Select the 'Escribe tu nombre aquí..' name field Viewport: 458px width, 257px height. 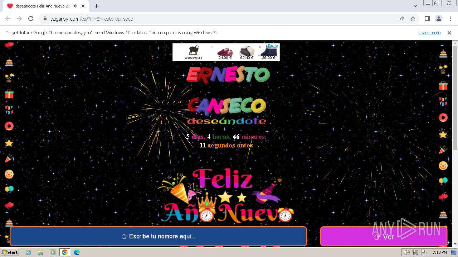pos(158,236)
